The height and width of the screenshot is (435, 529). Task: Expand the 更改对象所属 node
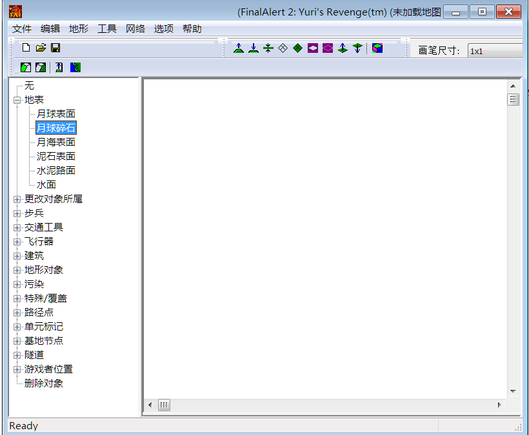tap(17, 199)
